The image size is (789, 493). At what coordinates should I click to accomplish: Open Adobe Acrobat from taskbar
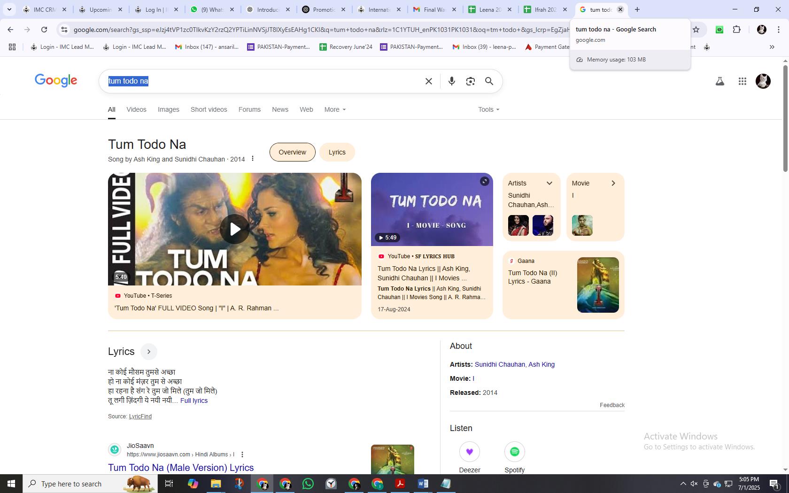(400, 484)
